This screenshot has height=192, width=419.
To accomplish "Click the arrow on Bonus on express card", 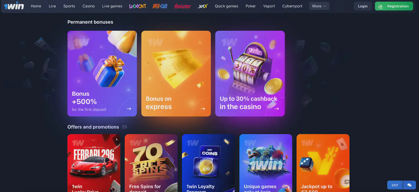I will tap(203, 109).
